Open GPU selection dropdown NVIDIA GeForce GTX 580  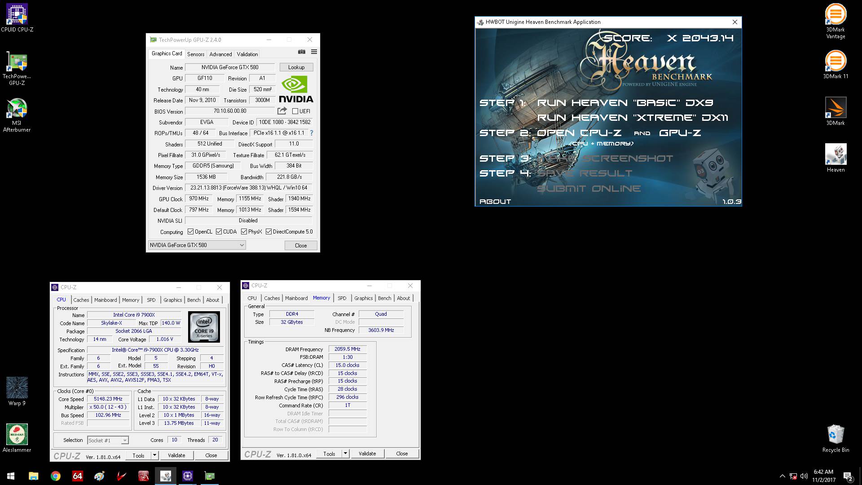pos(197,245)
